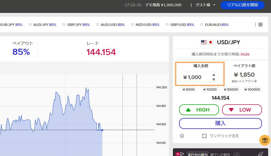Decrease purchase amount with down arrow
Viewport: 271px width, 156px height.
pyautogui.click(x=214, y=80)
